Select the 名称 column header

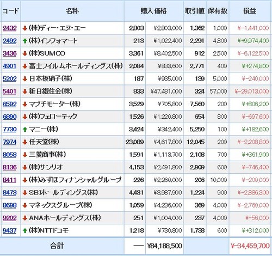click(x=72, y=11)
